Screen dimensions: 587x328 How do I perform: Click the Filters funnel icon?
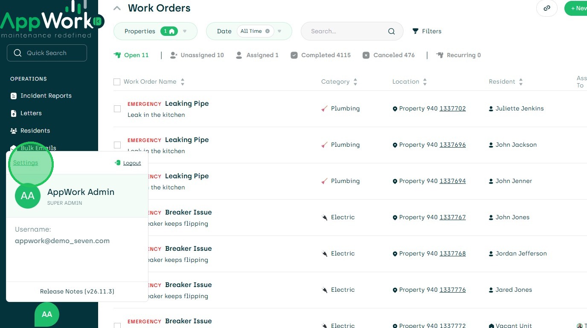(x=416, y=31)
